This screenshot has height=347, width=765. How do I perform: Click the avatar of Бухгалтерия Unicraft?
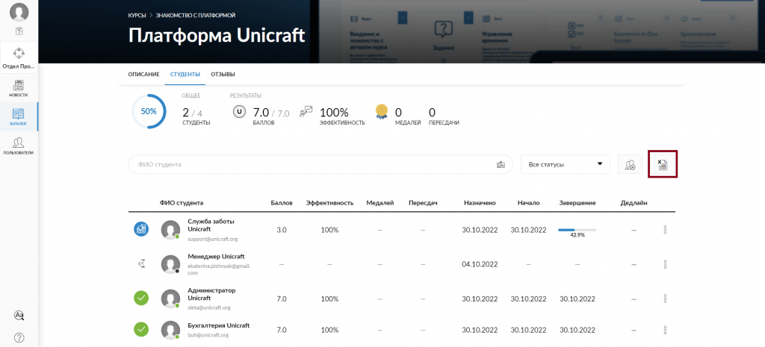point(171,330)
